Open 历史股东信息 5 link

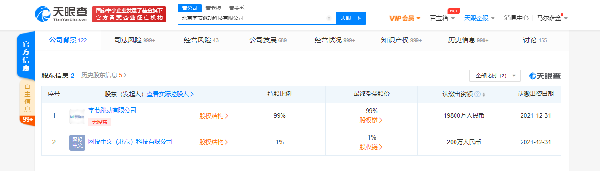(x=104, y=75)
